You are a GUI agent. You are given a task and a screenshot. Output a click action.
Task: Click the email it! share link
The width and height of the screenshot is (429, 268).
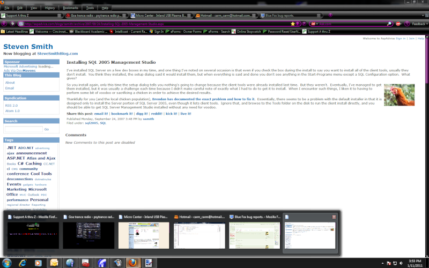[x=101, y=114]
